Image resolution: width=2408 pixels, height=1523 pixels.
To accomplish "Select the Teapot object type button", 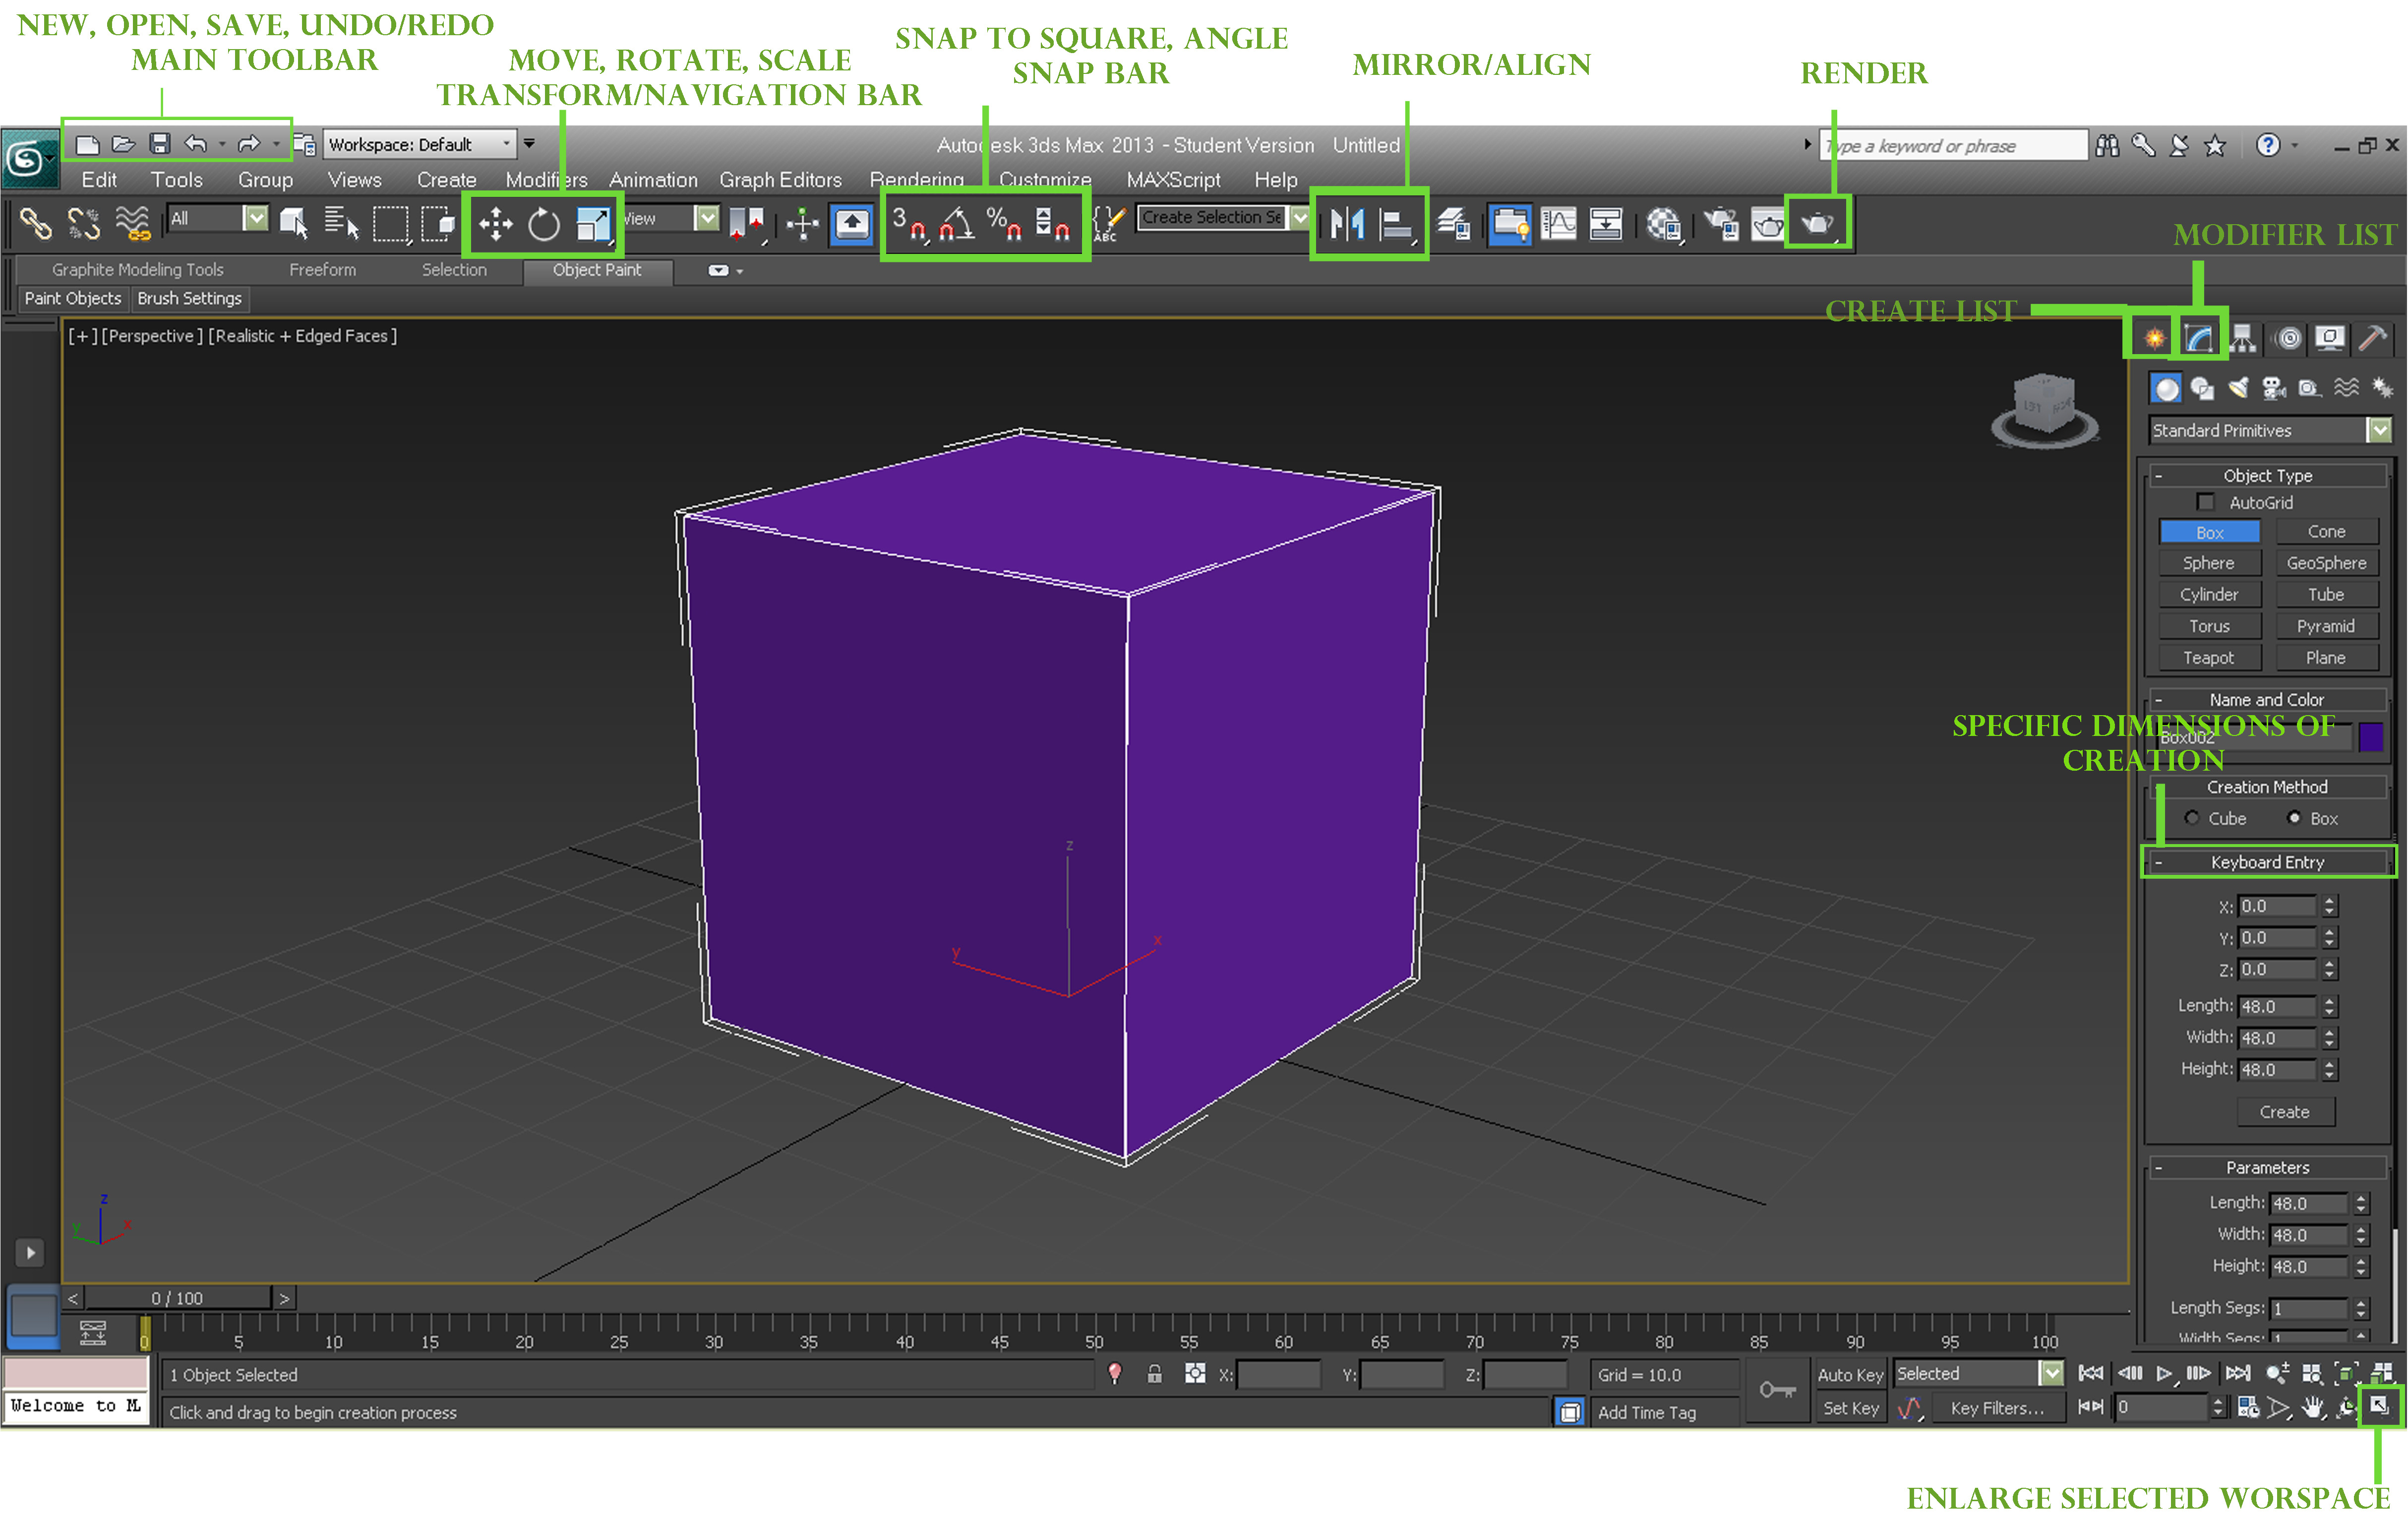I will pos(2209,657).
